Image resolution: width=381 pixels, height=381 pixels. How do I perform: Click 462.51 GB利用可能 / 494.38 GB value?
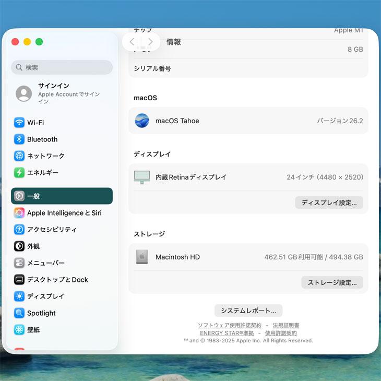point(314,257)
